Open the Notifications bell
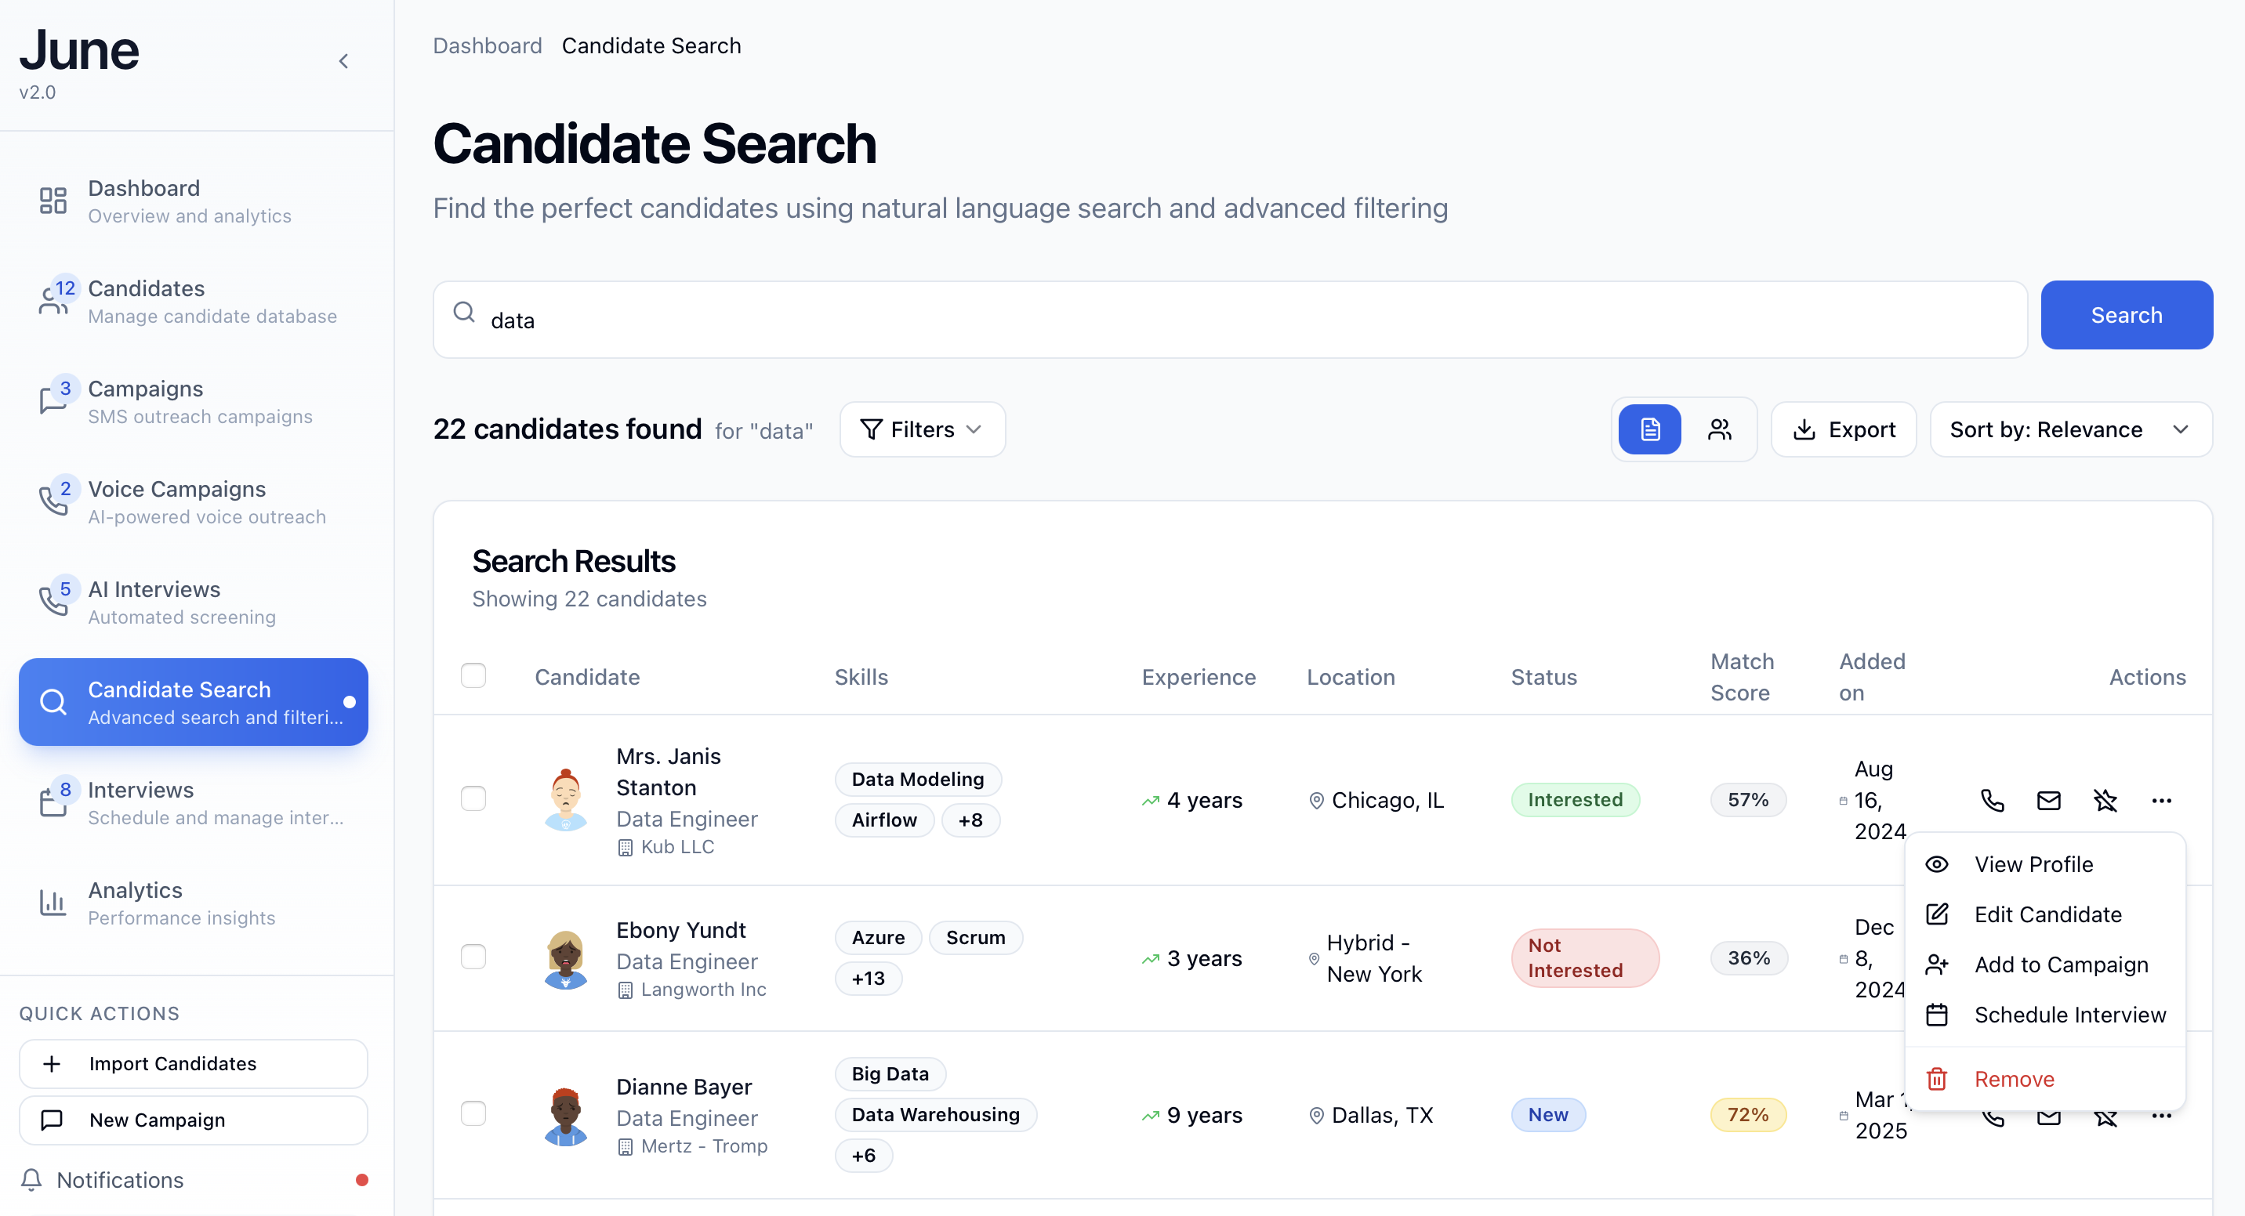Viewport: 2245px width, 1216px height. point(31,1179)
